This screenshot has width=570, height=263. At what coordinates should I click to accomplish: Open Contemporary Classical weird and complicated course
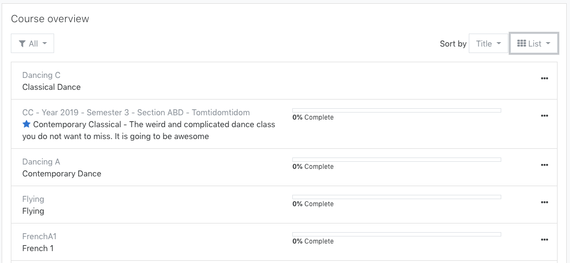point(149,130)
